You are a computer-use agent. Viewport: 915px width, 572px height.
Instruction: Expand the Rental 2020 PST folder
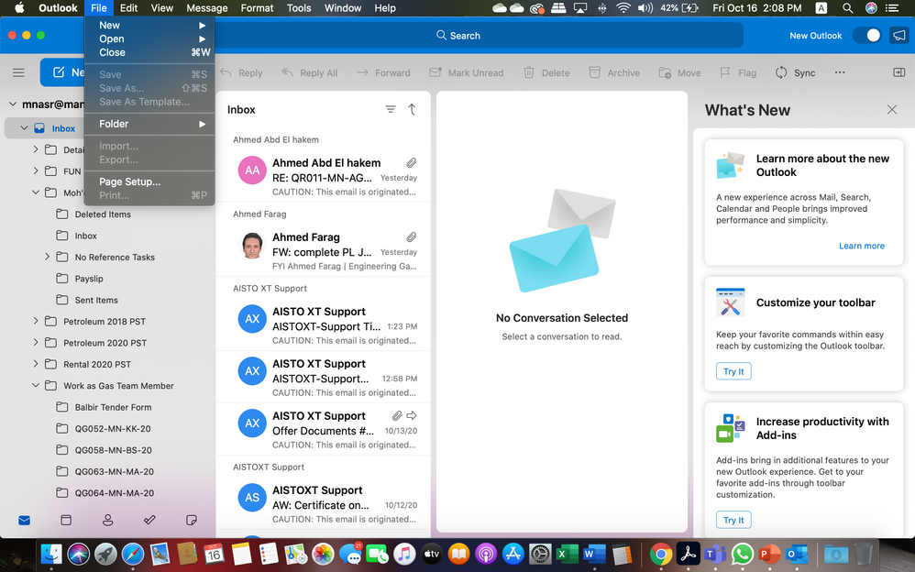(x=36, y=364)
